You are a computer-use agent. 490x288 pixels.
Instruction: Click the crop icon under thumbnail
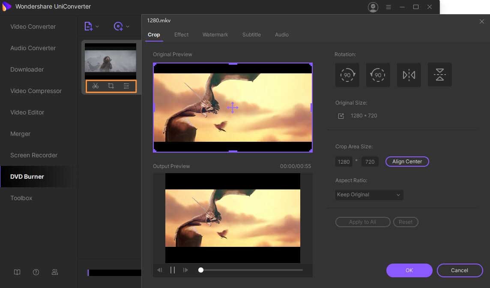pos(111,86)
